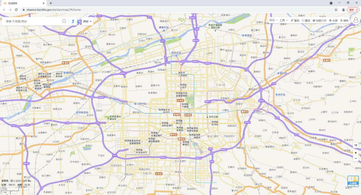361x195 pixels.
Task: Enter 全屏 fullscreen mode
Action: click(x=333, y=20)
